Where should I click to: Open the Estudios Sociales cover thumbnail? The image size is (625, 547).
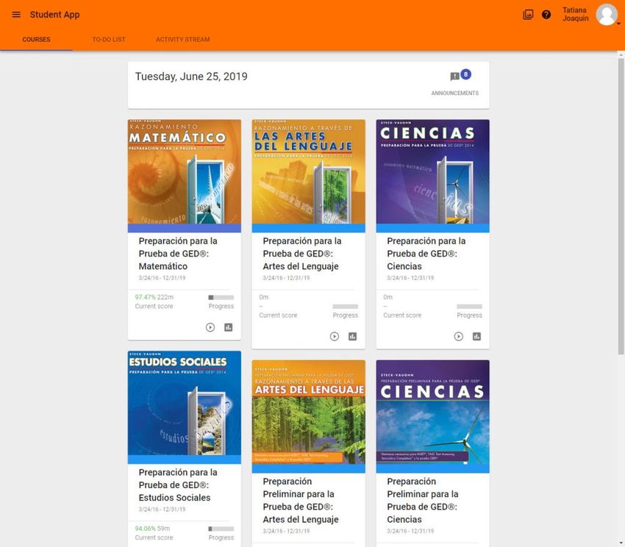[x=184, y=403]
